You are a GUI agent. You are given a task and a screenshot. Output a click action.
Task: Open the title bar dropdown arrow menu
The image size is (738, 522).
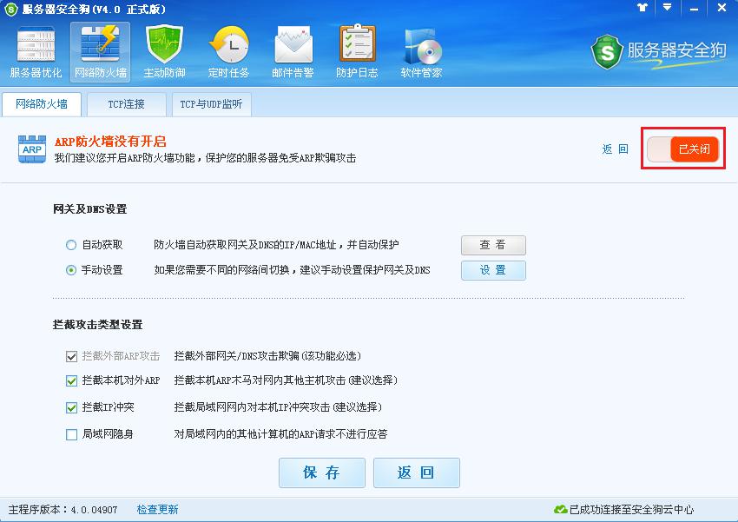(x=666, y=9)
